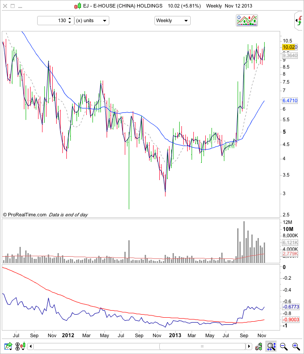Open the Weekly timeframe dropdown
Image resolution: width=304 pixels, height=354 pixels.
[x=173, y=20]
